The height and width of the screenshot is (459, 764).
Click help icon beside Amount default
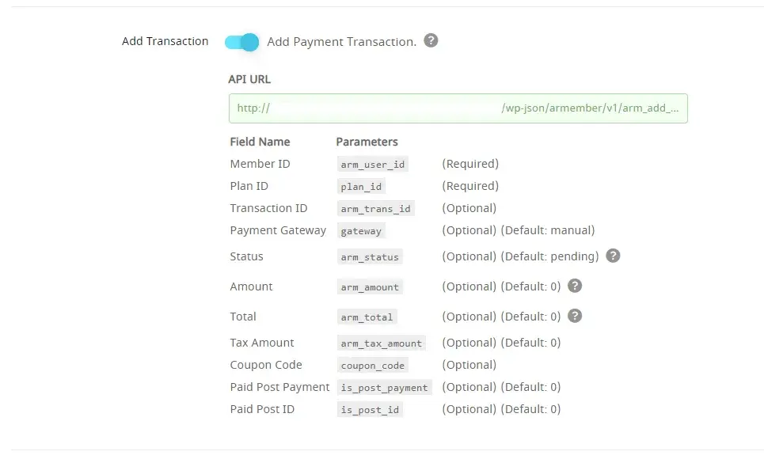[575, 286]
